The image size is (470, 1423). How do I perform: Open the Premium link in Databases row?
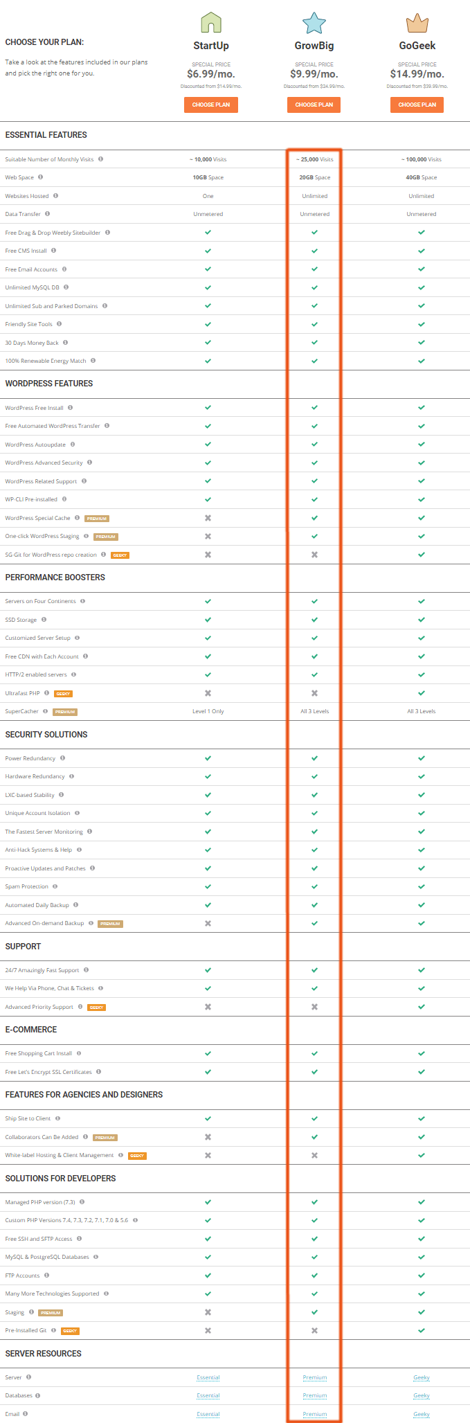click(x=315, y=1395)
